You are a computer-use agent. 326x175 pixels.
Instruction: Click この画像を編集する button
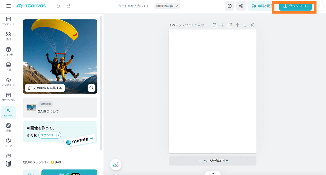[45, 88]
